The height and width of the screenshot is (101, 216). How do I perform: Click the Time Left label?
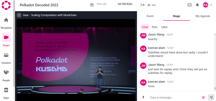pos(101,4)
